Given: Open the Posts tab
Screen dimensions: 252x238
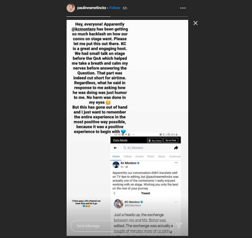Looking at the screenshot, I should (x=151, y=156).
